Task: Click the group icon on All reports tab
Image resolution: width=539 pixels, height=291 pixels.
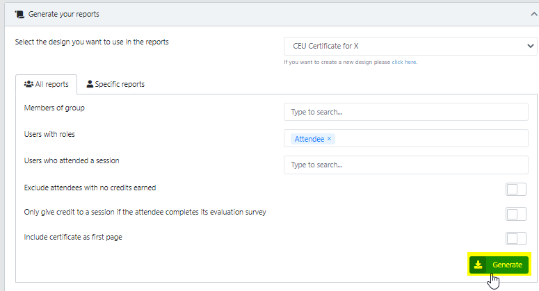Action: pyautogui.click(x=29, y=85)
